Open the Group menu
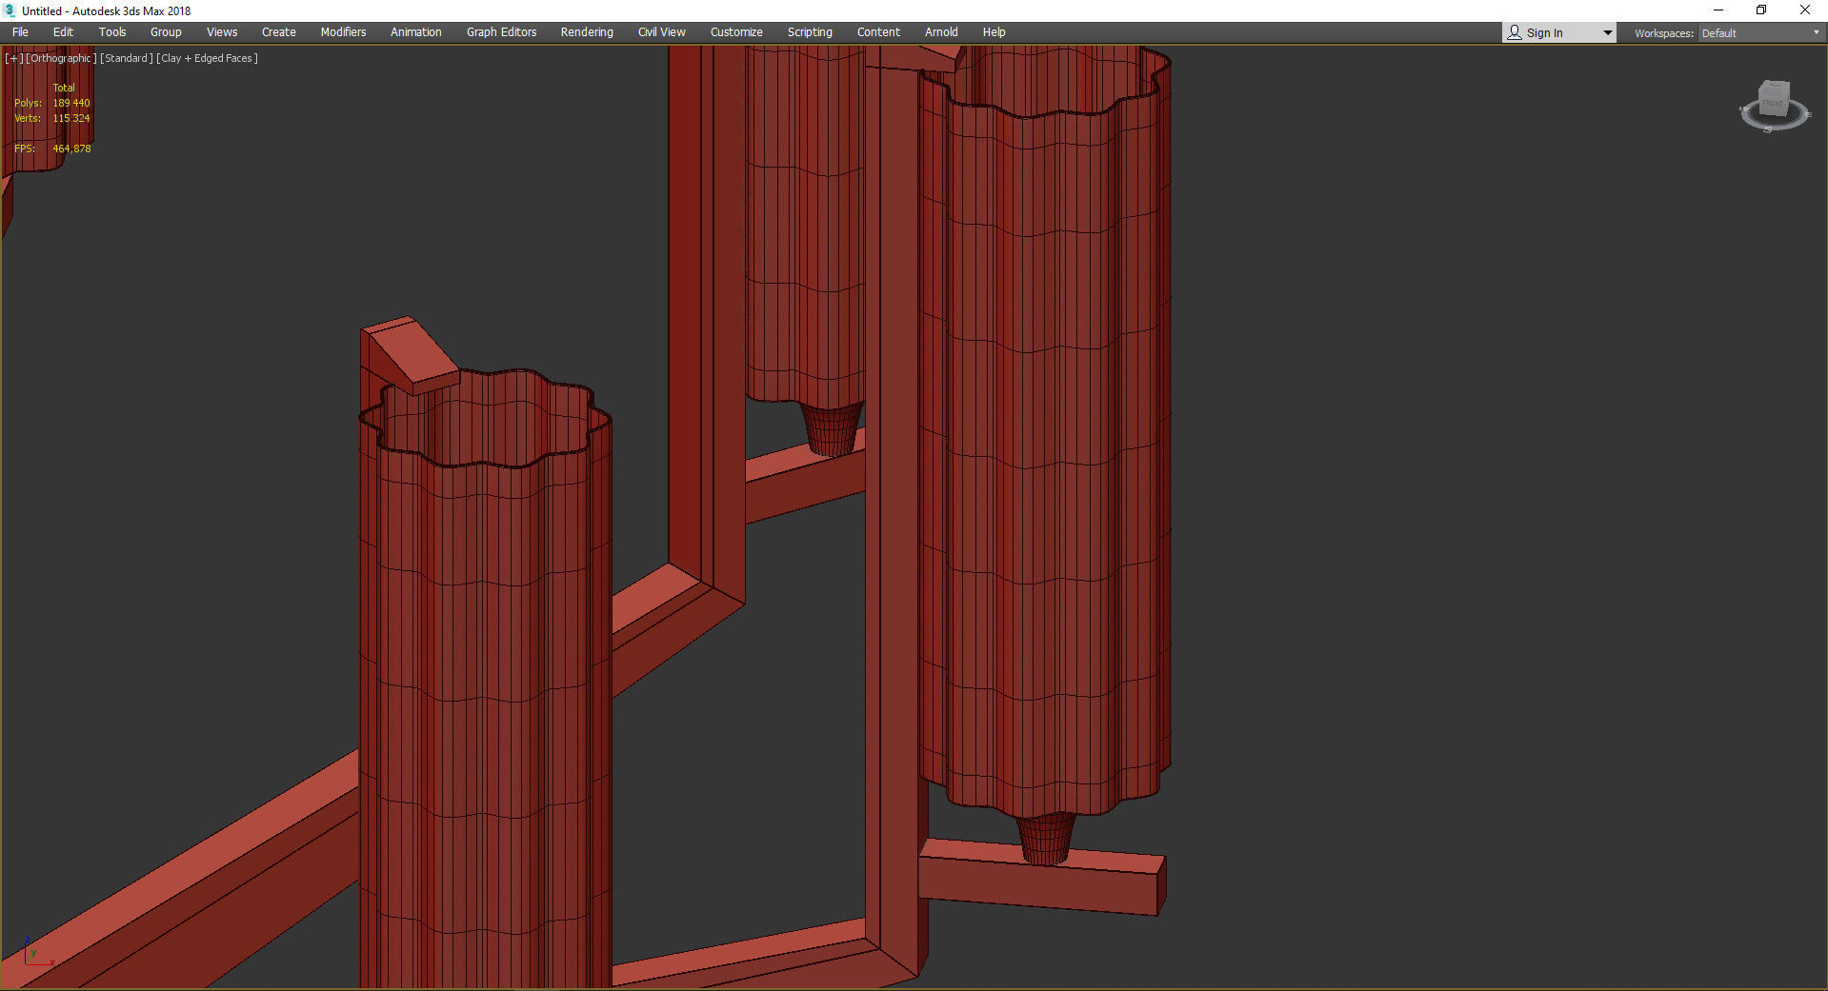The image size is (1828, 991). coord(166,32)
